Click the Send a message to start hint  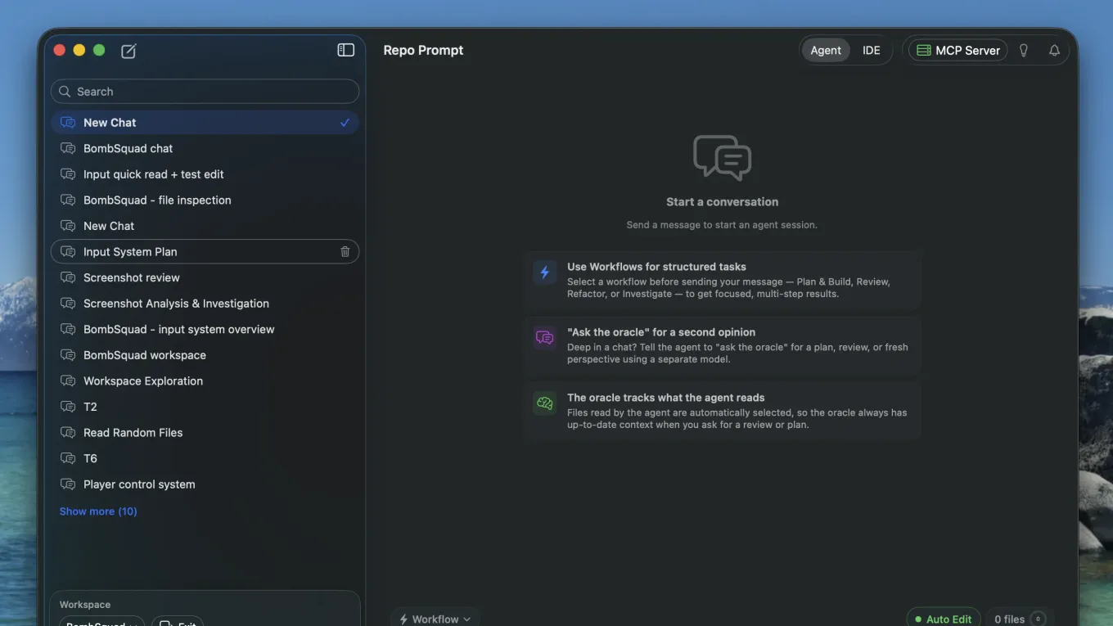point(722,225)
